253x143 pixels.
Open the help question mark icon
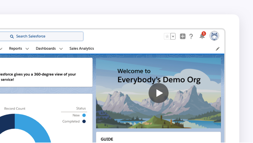pos(191,37)
